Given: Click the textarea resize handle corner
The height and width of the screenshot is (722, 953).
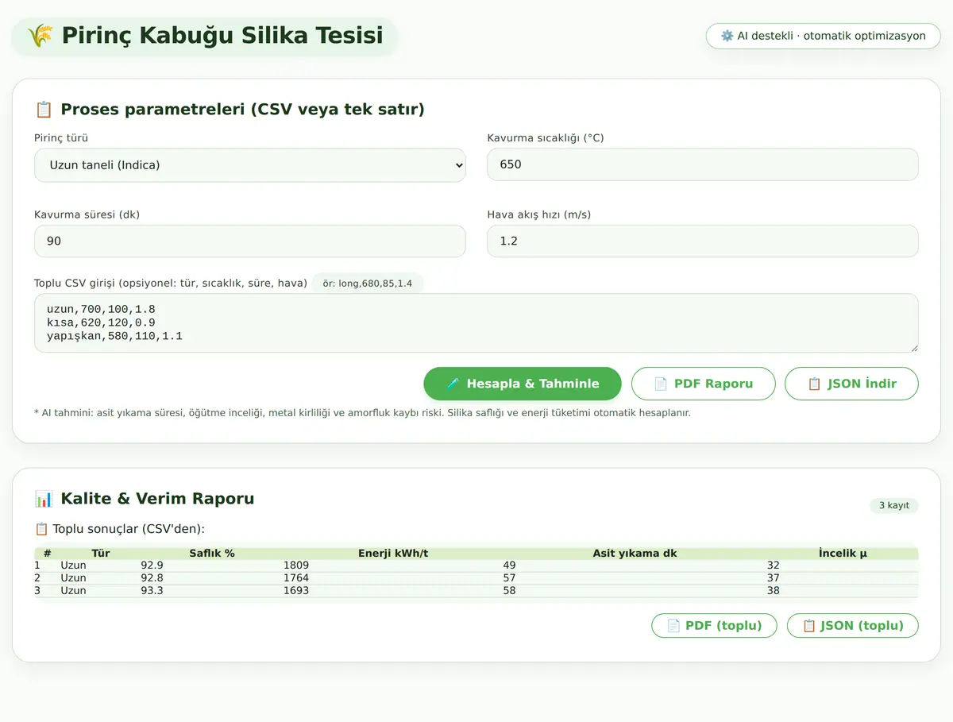Looking at the screenshot, I should (x=913, y=347).
